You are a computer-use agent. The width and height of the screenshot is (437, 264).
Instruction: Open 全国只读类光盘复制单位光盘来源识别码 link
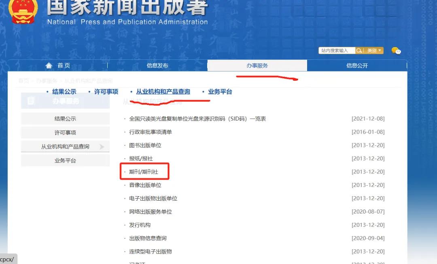197,119
